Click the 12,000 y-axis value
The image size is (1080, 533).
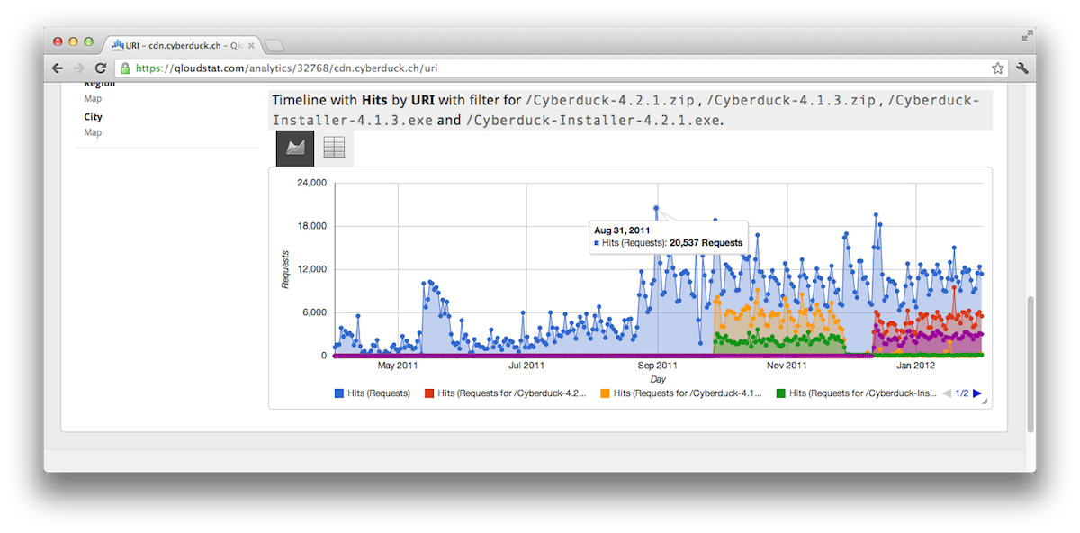312,269
